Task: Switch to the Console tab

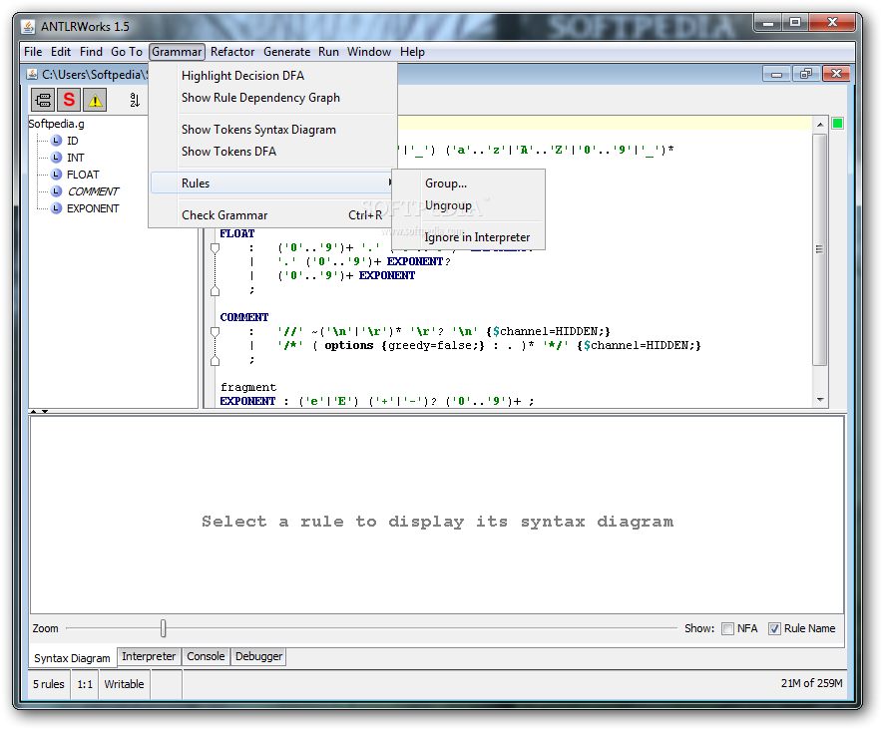Action: pos(206,656)
